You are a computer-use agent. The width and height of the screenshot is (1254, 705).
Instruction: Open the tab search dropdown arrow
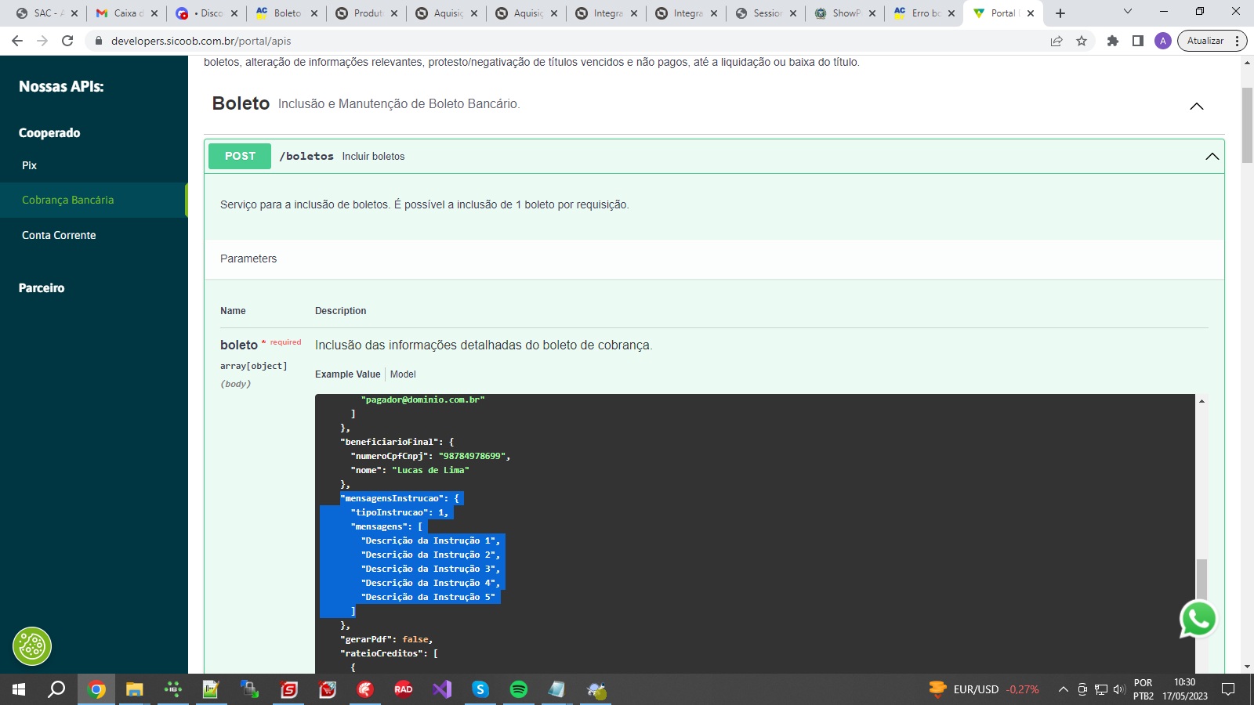(1128, 13)
